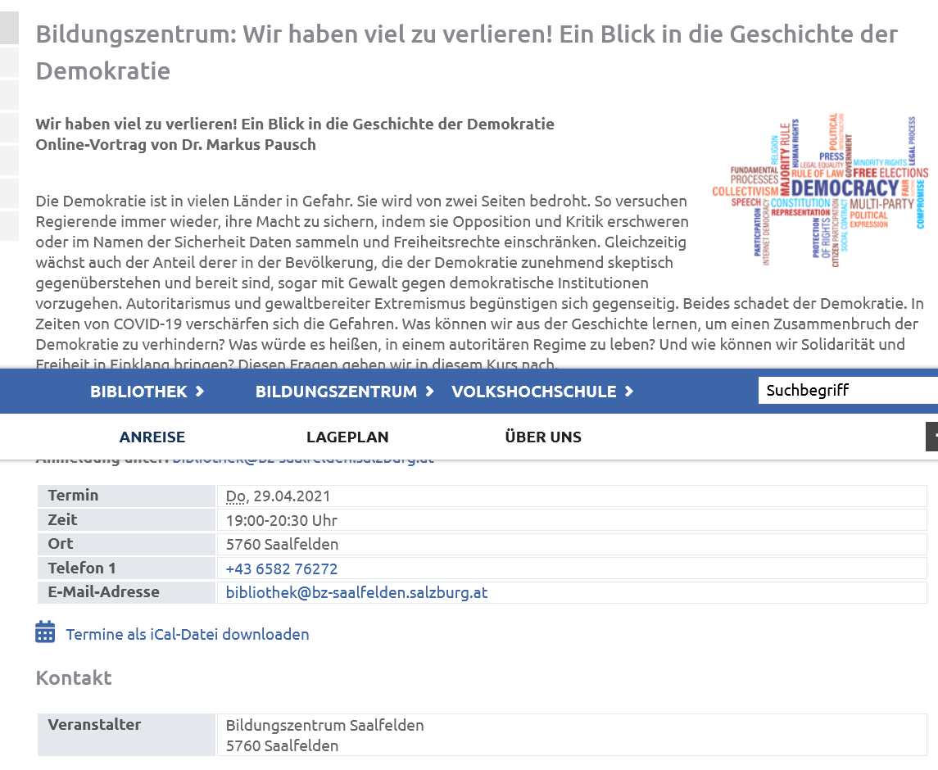The height and width of the screenshot is (770, 938).
Task: Click the dark tab at right of sub-navigation
Action: 932,436
